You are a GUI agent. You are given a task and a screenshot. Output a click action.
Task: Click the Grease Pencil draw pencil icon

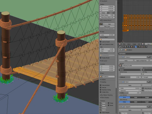click(x=101, y=24)
